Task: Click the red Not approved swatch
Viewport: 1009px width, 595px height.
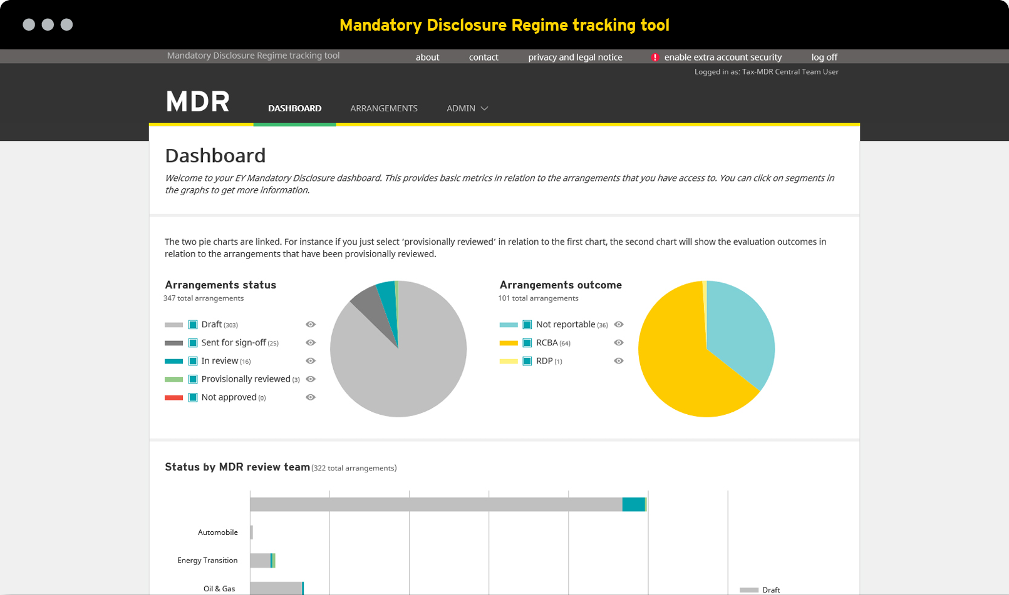Action: click(173, 397)
